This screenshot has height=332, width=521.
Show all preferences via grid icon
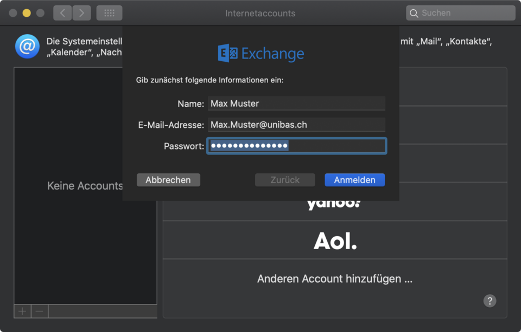coord(109,13)
